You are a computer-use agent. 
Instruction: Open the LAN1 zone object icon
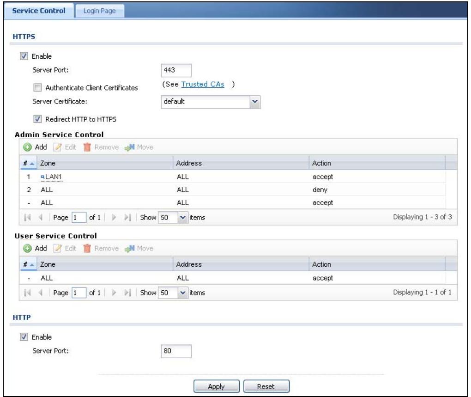coord(42,177)
